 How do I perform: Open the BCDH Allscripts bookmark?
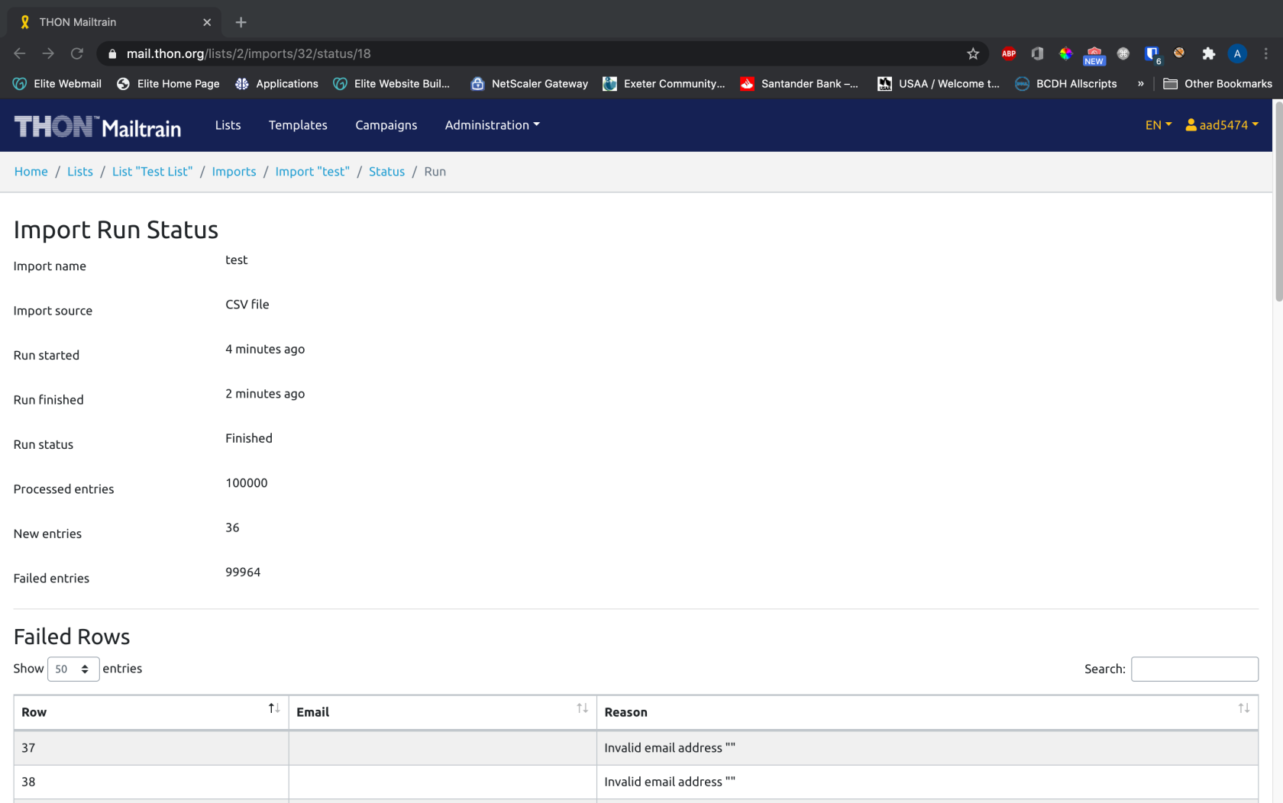point(1066,84)
